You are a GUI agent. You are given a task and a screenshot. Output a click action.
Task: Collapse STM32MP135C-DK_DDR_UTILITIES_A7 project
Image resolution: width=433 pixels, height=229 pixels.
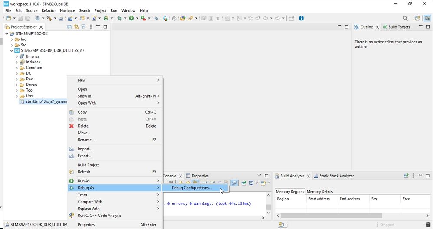(12, 51)
